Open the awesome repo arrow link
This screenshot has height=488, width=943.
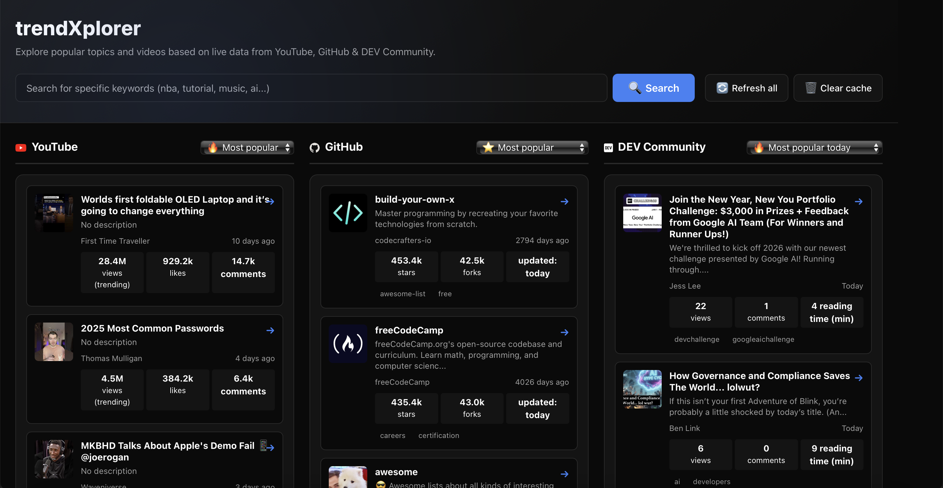point(564,474)
